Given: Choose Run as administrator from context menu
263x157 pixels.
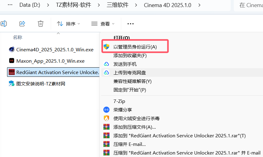Looking at the screenshot, I should tap(135, 47).
